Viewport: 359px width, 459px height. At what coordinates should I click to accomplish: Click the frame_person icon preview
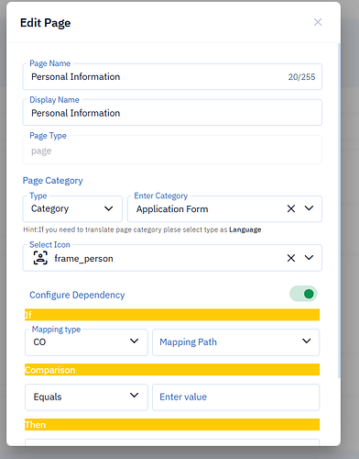[x=40, y=258]
